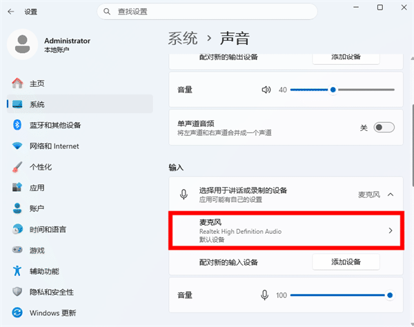Click the 输入 section heading
414x327 pixels.
click(x=176, y=168)
